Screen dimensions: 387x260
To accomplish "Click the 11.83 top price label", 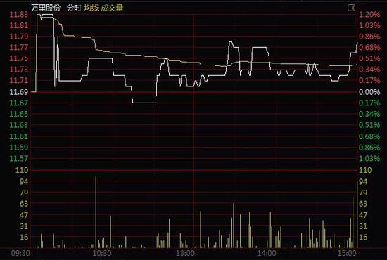I will pos(19,15).
